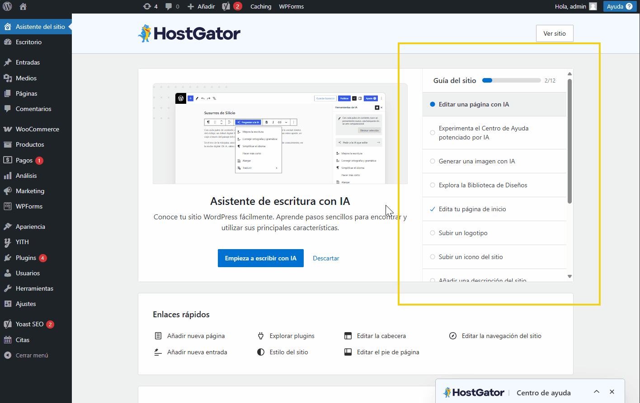The image size is (640, 403).
Task: Click the YITH sidebar icon
Action: [8, 242]
